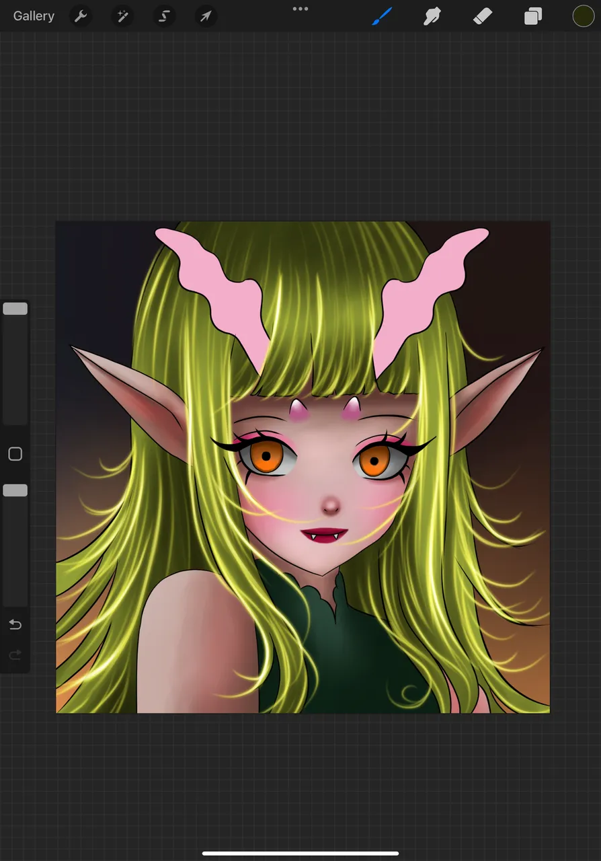This screenshot has height=861, width=601.
Task: Activate the Transform arrow tool
Action: pyautogui.click(x=206, y=16)
